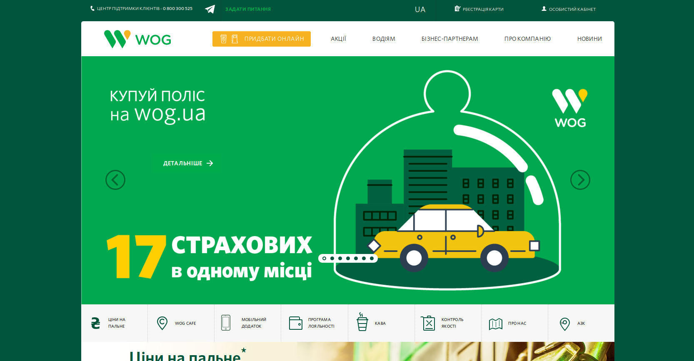Open the БІЗНЕС-ПАРТНЕРАМ menu item

coord(450,39)
